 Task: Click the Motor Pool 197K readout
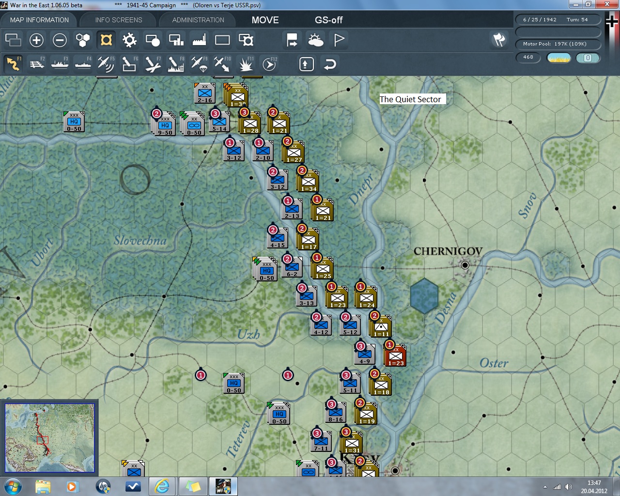558,44
